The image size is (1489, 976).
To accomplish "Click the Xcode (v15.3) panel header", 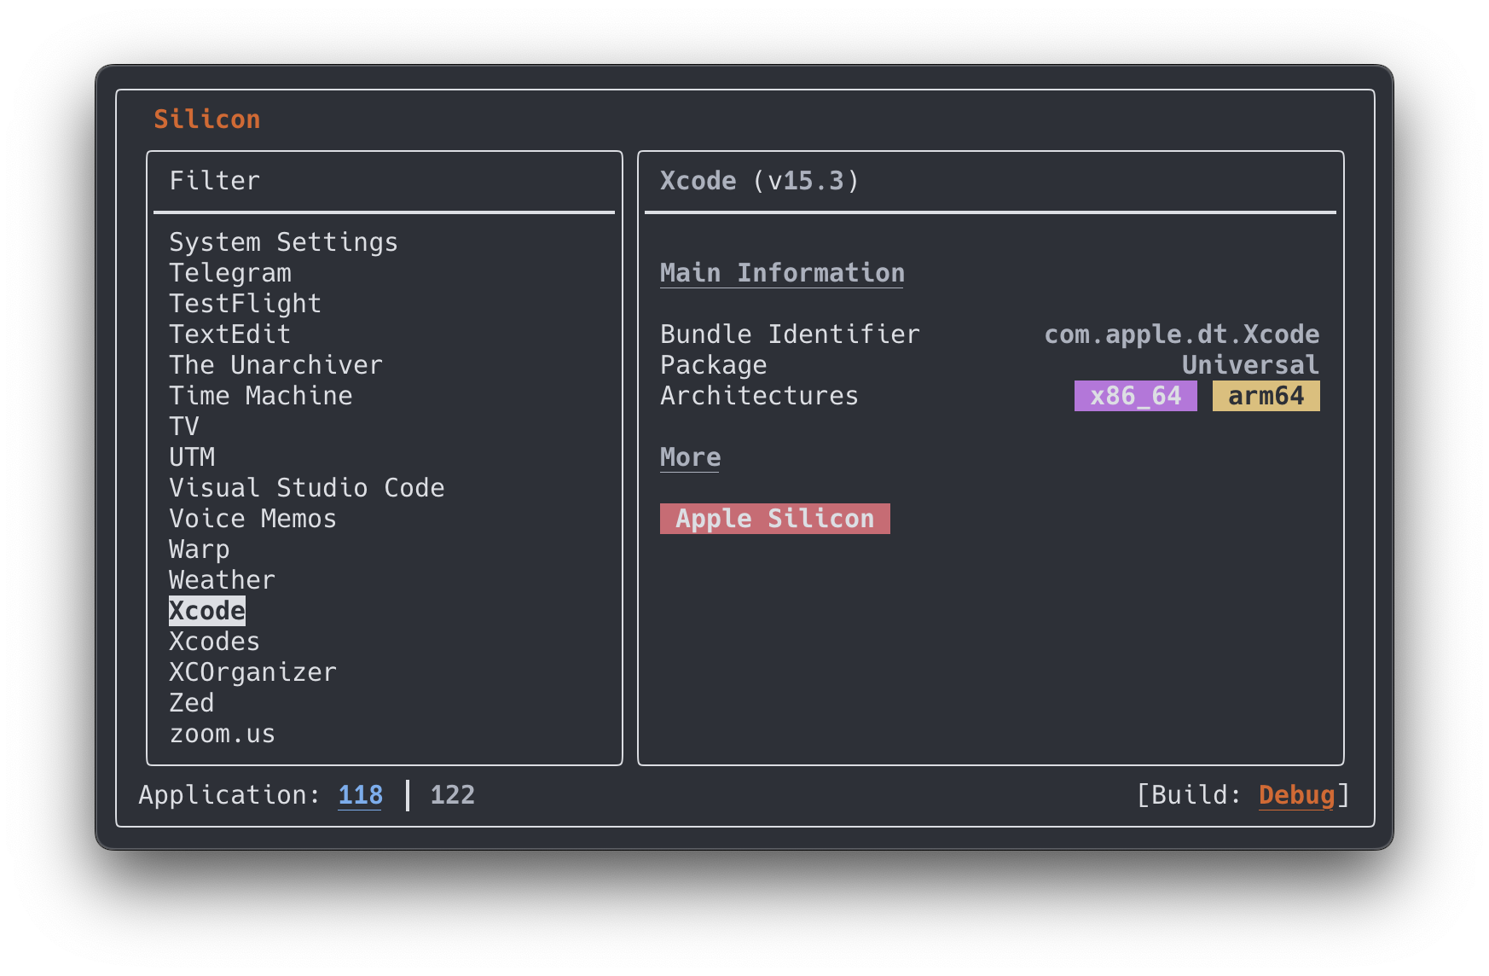I will (x=760, y=181).
